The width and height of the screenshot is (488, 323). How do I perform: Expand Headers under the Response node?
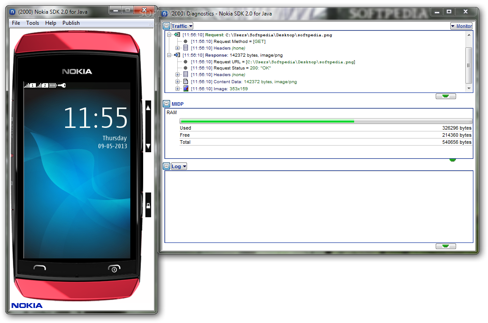[177, 74]
